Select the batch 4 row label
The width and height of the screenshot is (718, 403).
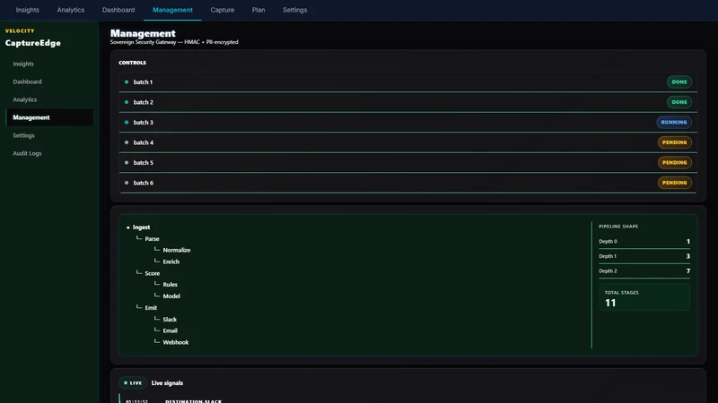[144, 142]
